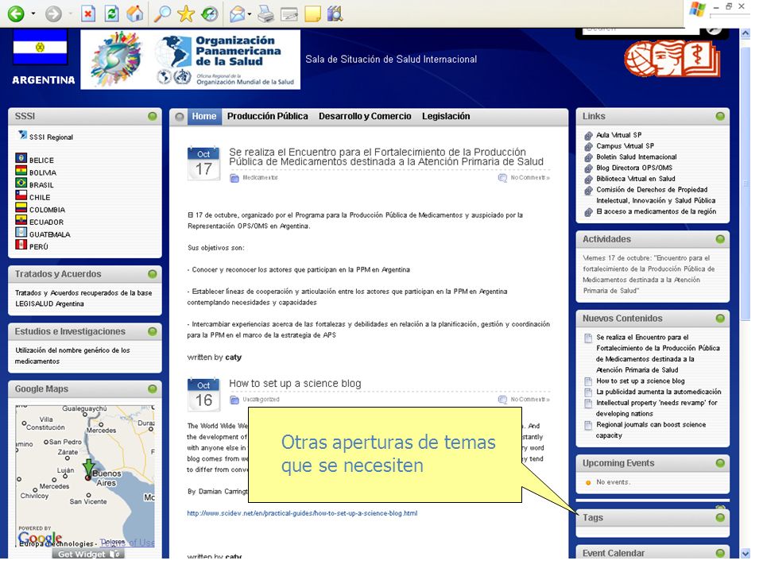763x572 pixels.
Task: Open La publicidad aumenta la automedicación link
Action: coord(658,392)
